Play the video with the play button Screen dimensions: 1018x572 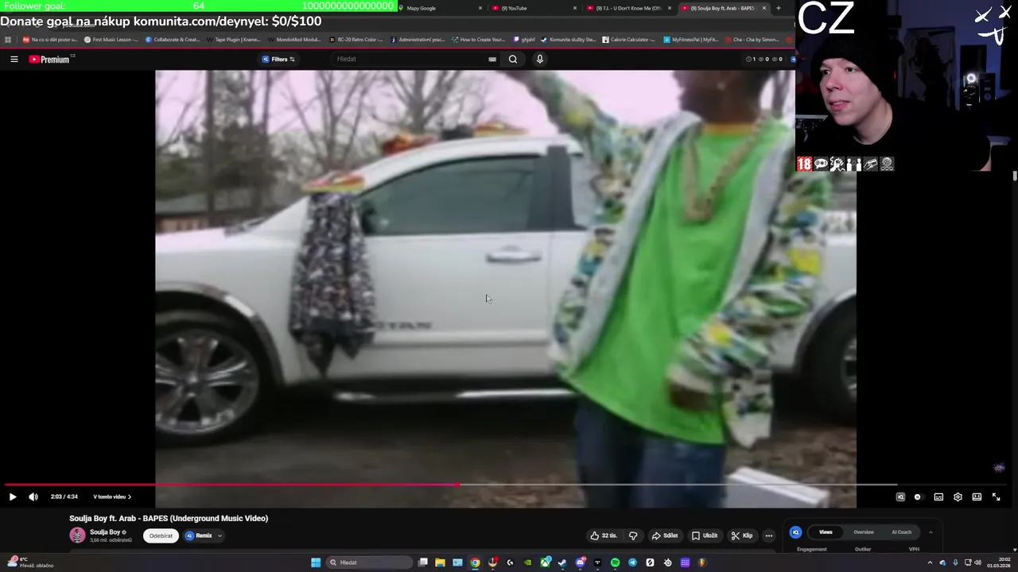click(13, 497)
